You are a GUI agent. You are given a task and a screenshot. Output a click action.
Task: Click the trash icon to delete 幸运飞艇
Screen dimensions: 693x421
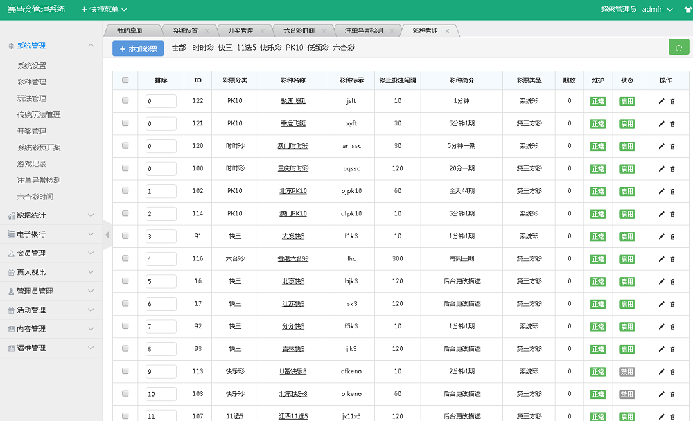pos(673,123)
